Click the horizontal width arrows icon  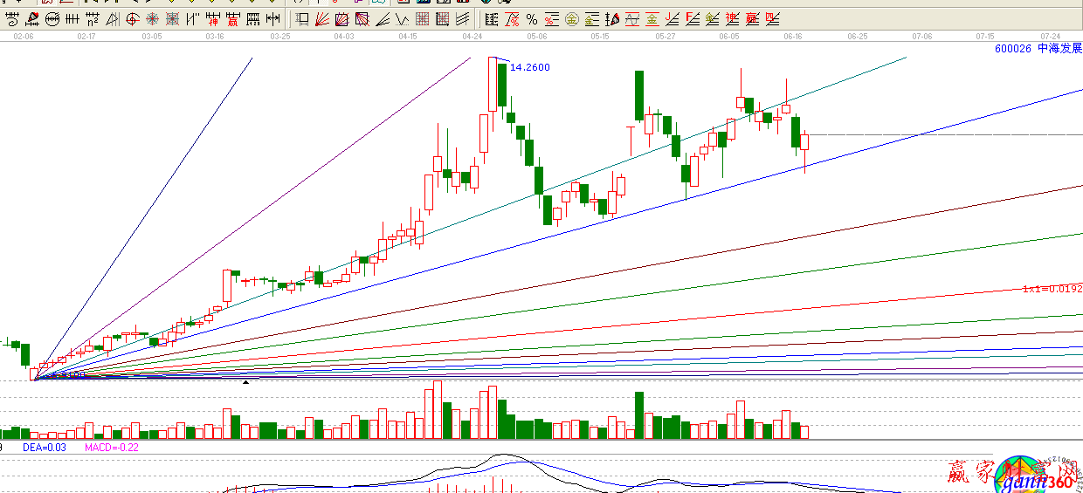click(273, 18)
